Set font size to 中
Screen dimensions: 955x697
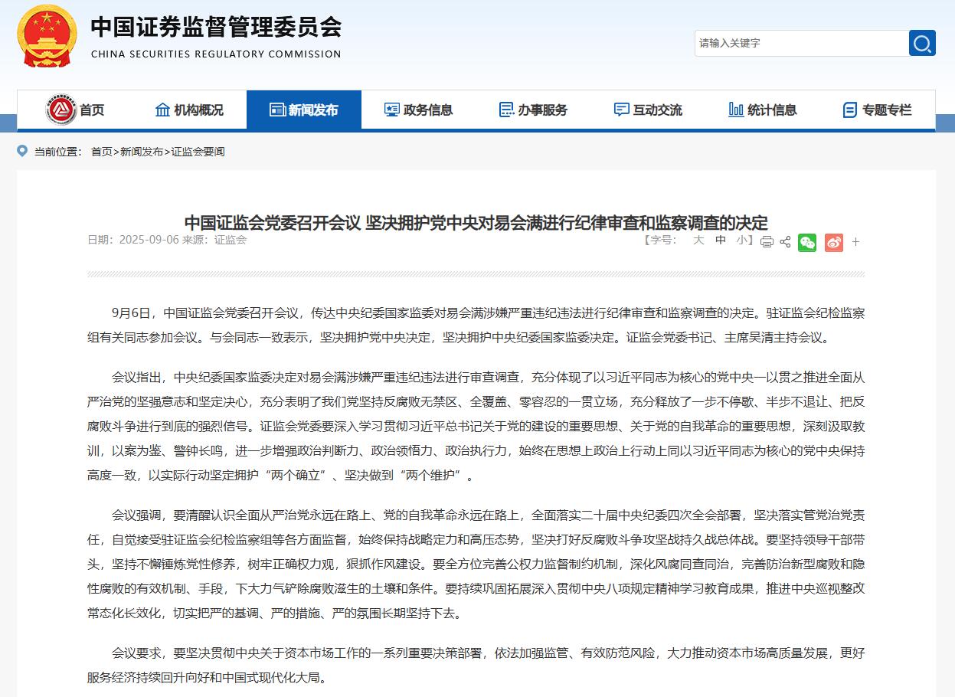click(x=721, y=240)
